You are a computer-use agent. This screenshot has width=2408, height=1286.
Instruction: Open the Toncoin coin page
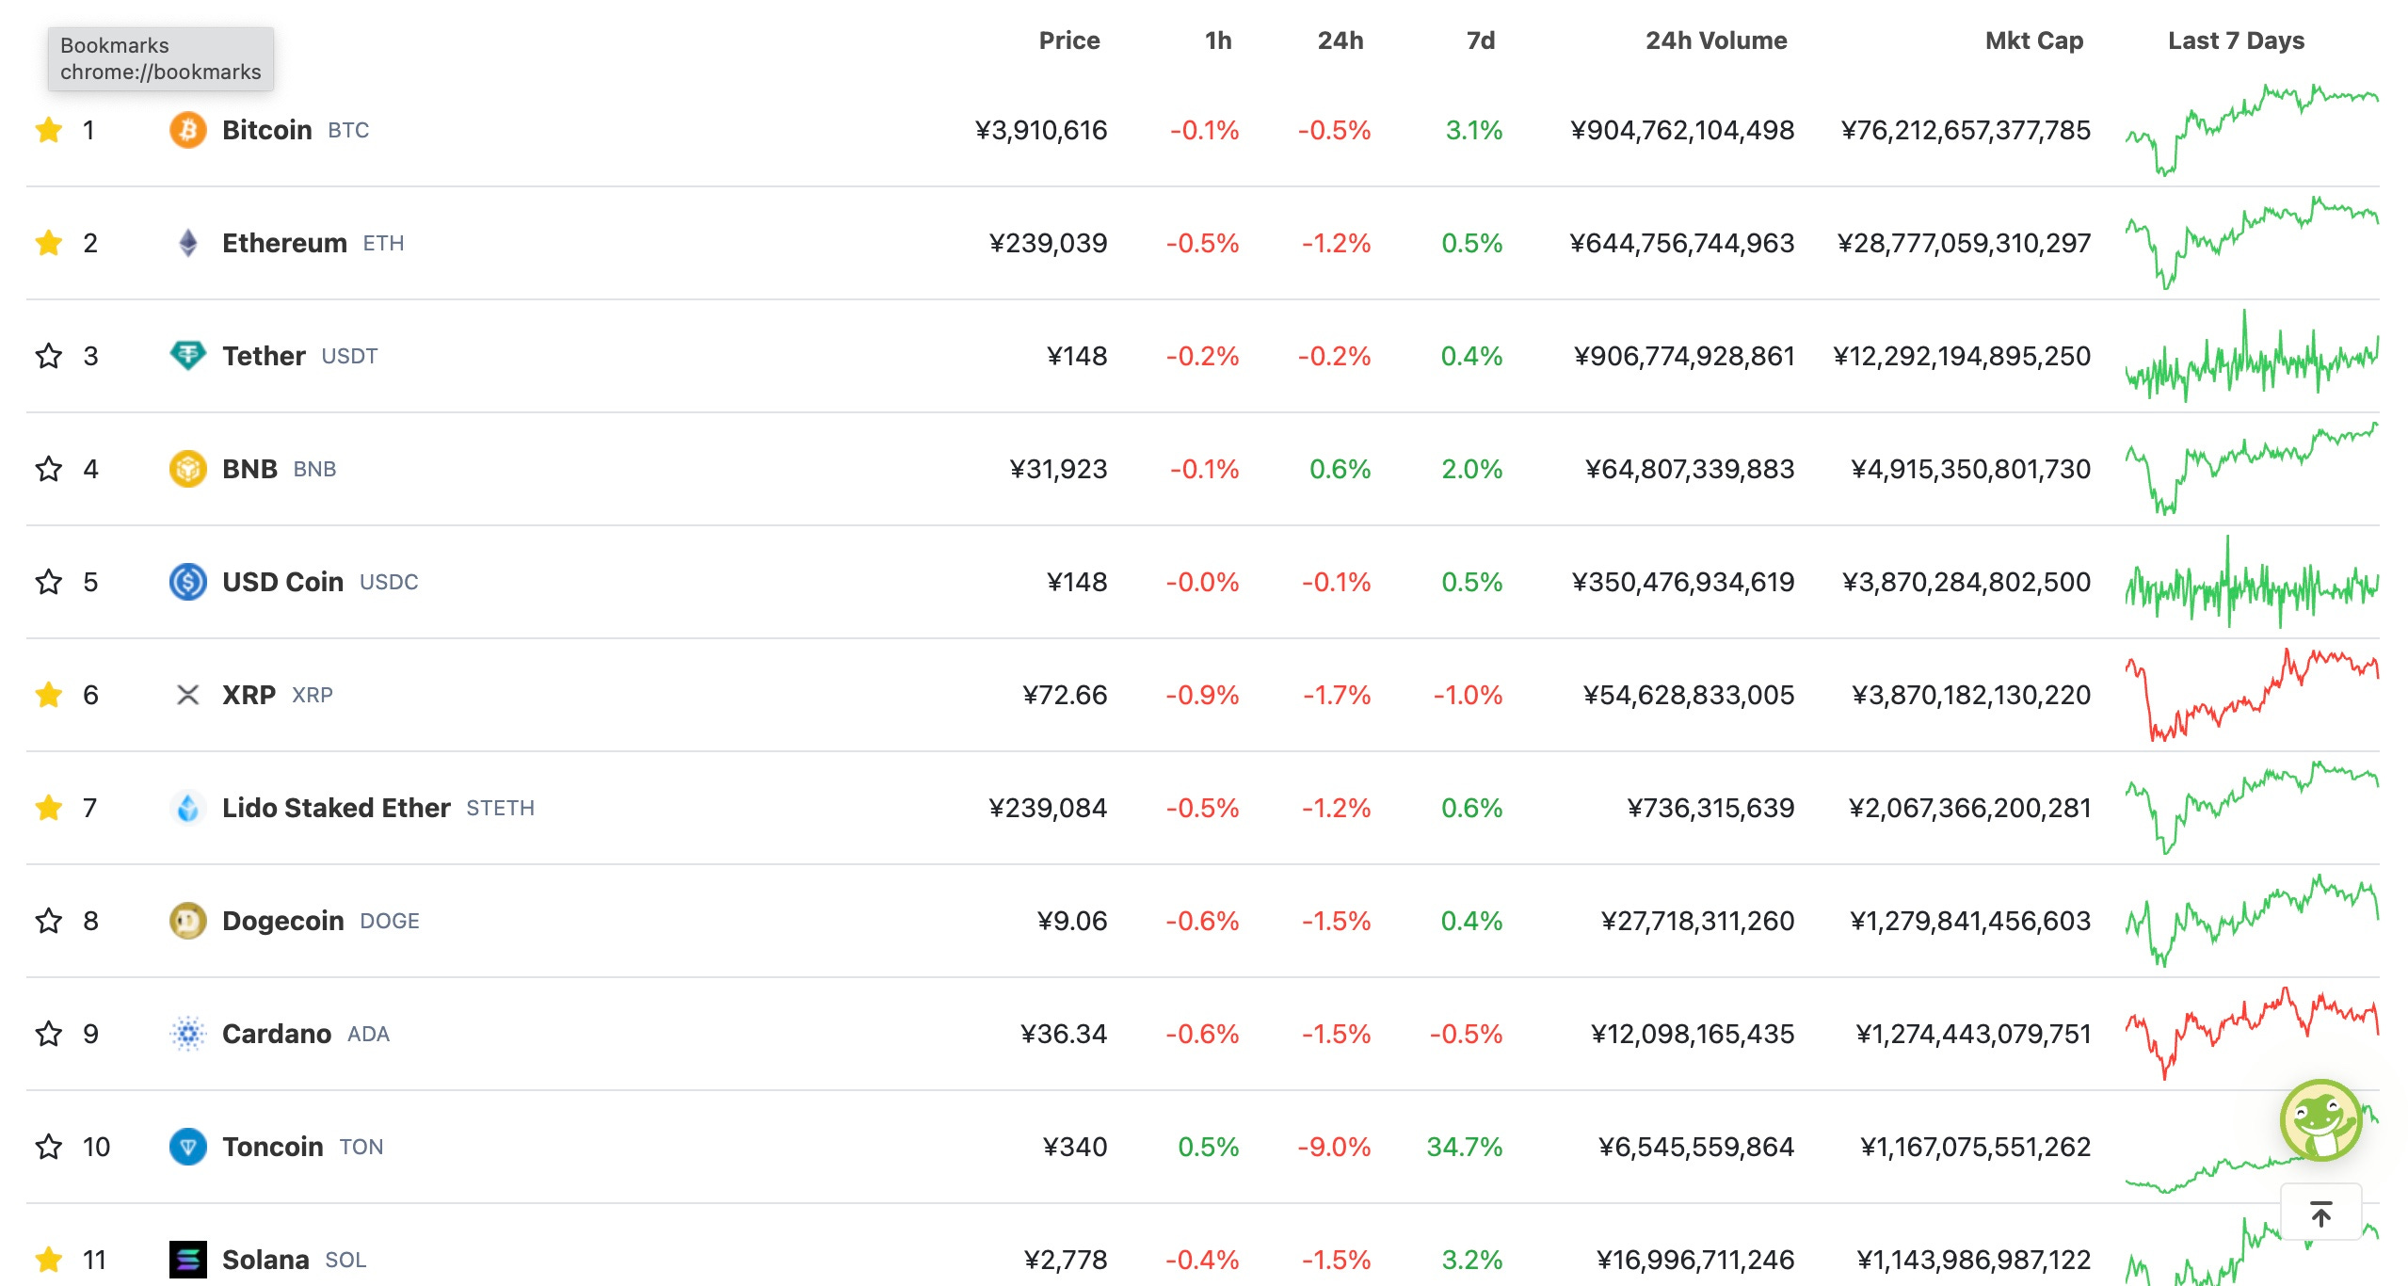pos(273,1147)
